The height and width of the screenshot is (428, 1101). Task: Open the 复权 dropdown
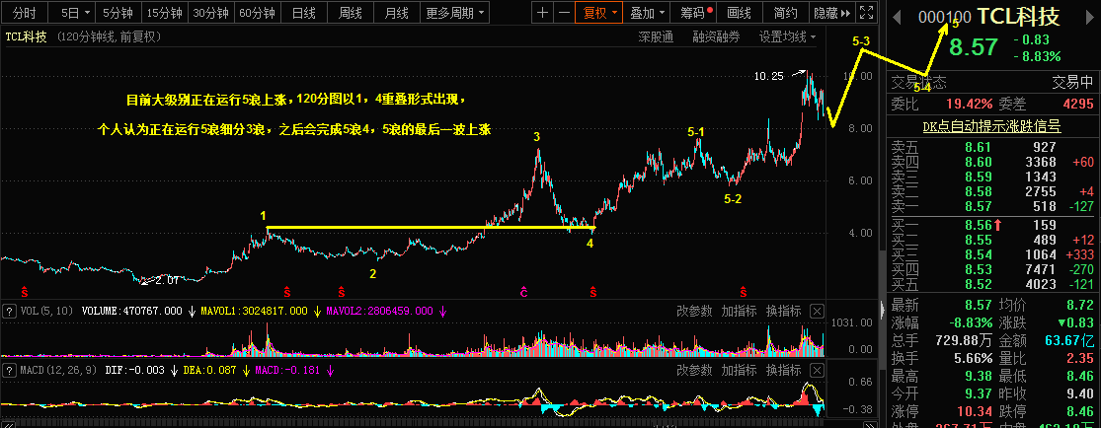[597, 12]
